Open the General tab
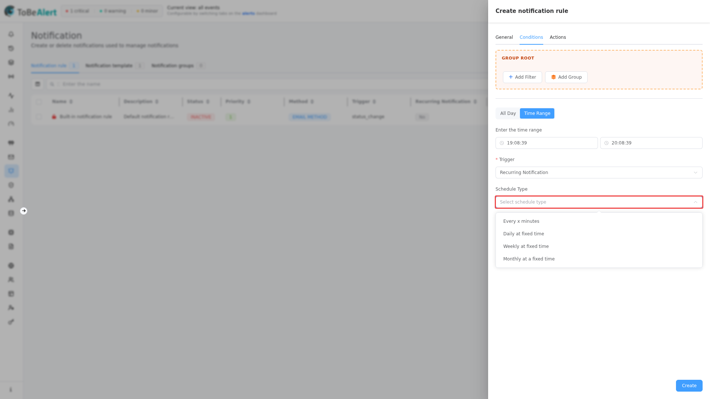Viewport: 710px width, 399px height. [x=504, y=37]
